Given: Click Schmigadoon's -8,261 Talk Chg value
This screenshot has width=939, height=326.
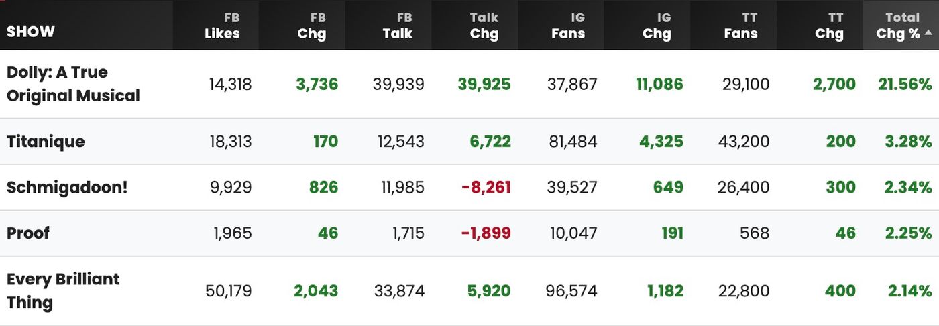Looking at the screenshot, I should 486,187.
